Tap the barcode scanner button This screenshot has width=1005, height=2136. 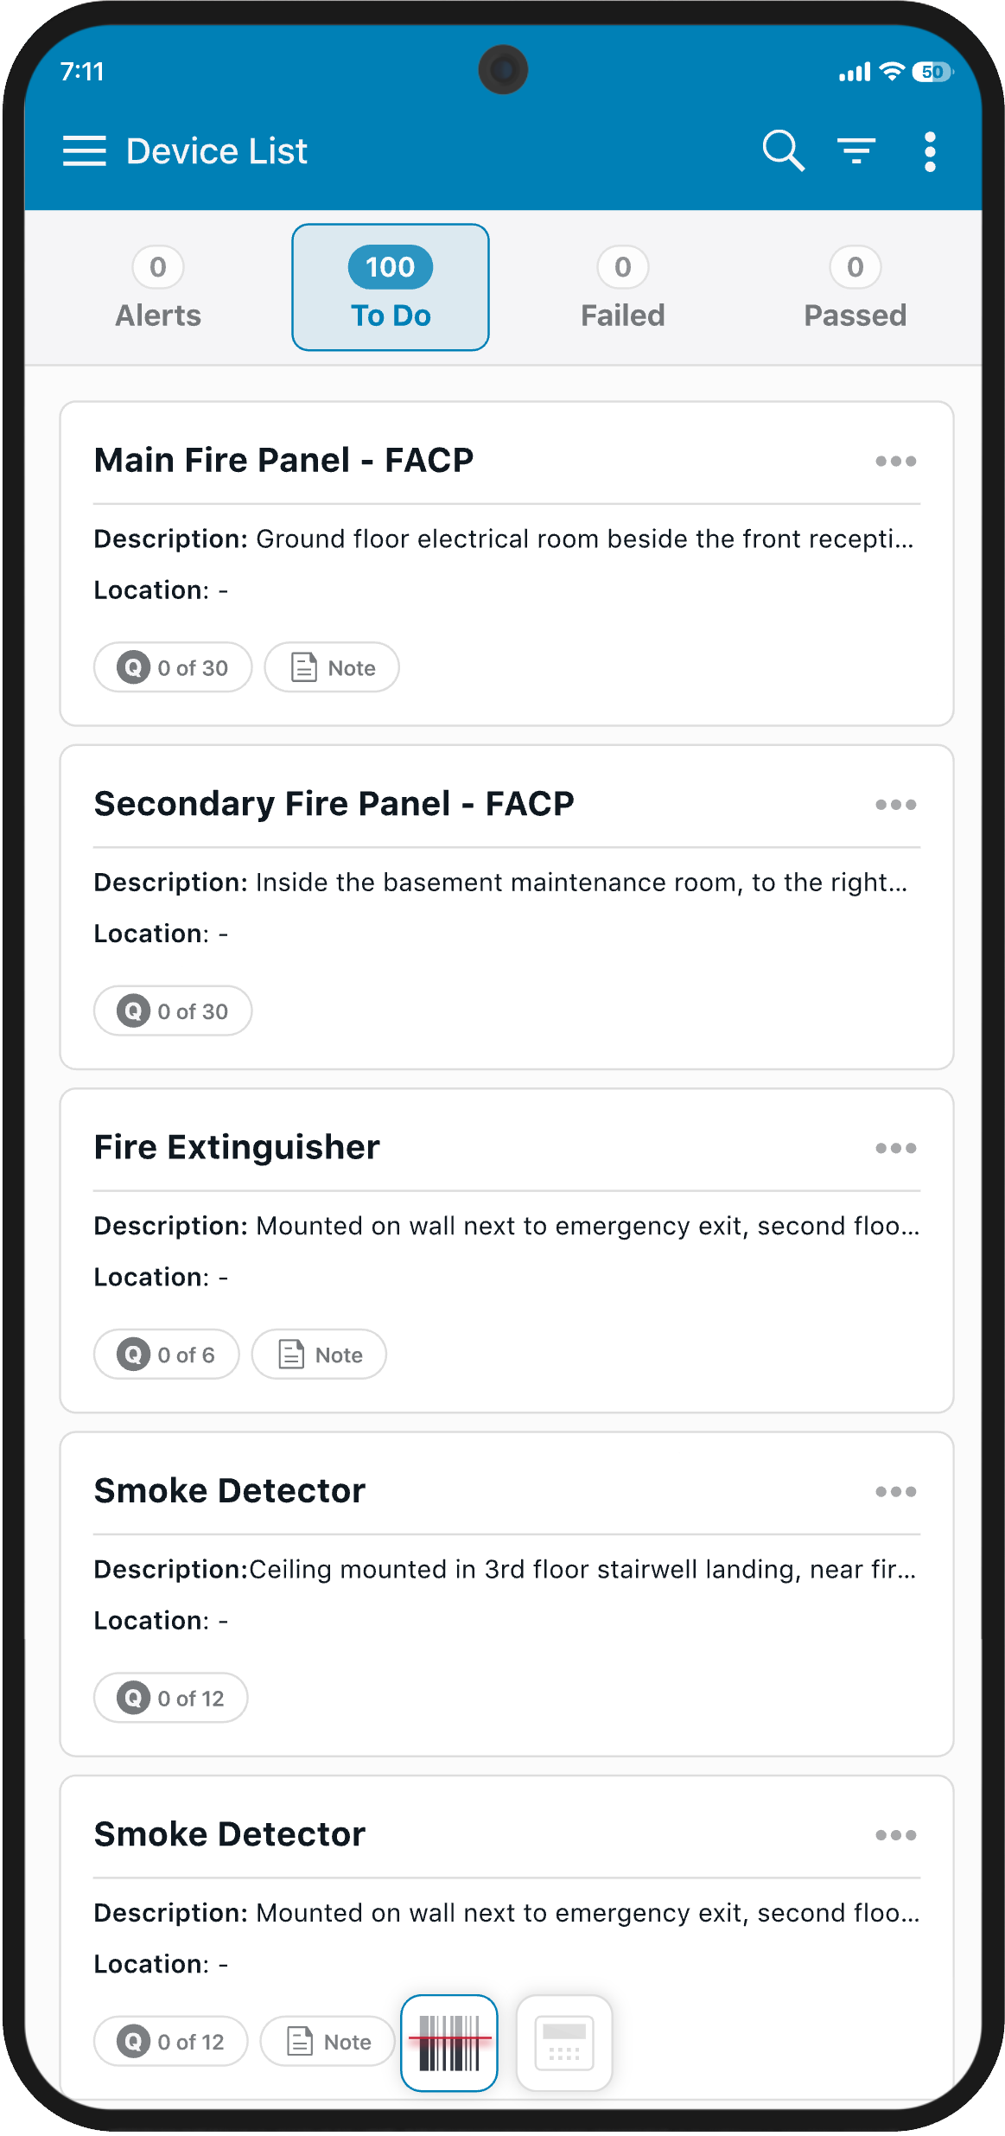click(449, 2043)
